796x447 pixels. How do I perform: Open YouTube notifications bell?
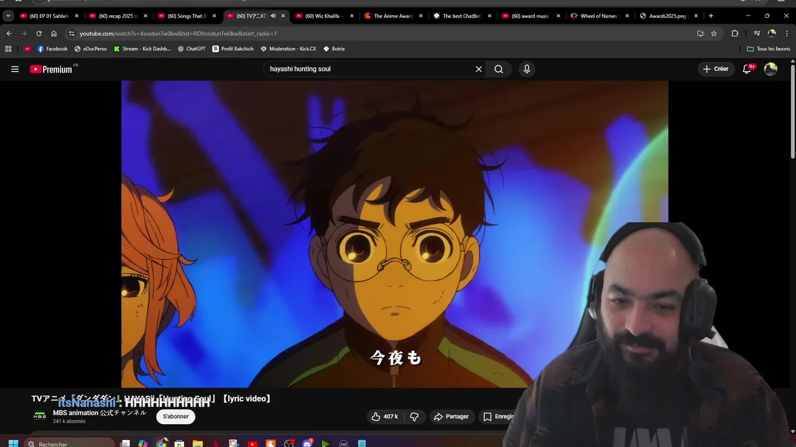pyautogui.click(x=747, y=69)
